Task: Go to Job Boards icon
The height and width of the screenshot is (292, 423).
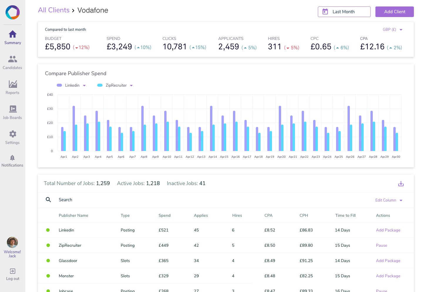Action: (x=13, y=109)
